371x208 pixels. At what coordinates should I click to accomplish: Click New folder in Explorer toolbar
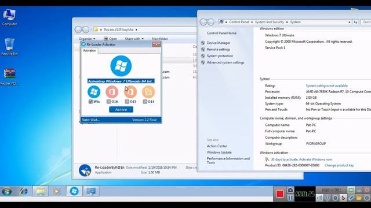click(x=160, y=39)
